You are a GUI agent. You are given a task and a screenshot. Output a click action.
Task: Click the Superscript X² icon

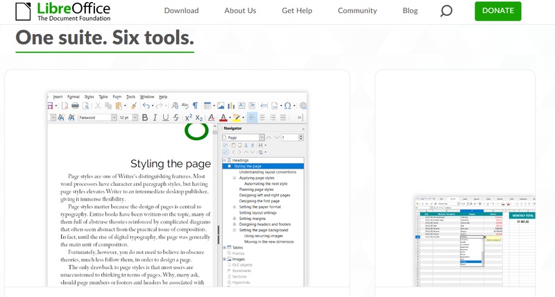189,117
